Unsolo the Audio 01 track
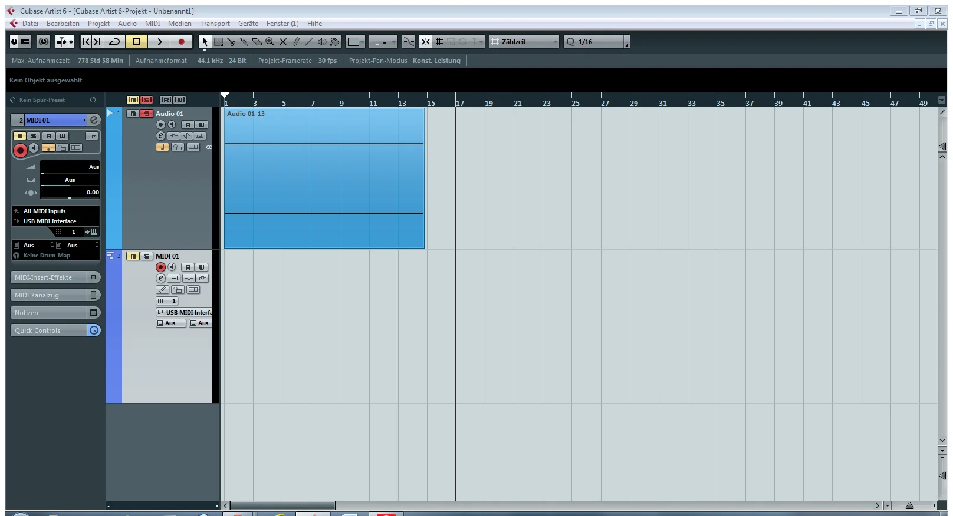The image size is (953, 516). coord(146,114)
